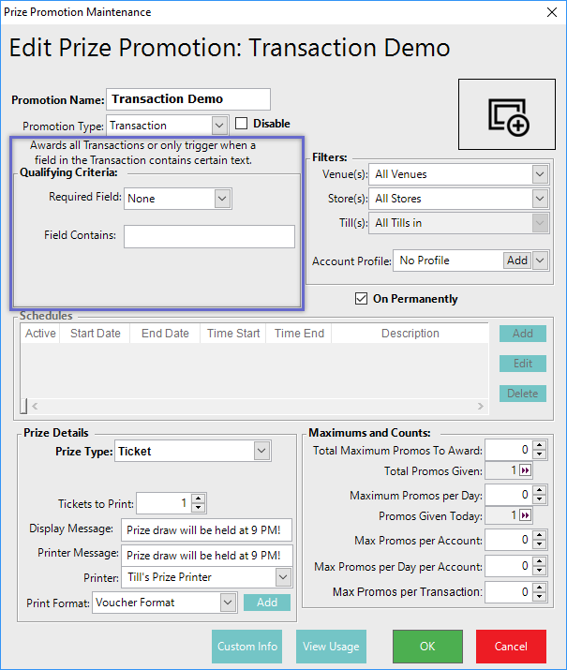The width and height of the screenshot is (567, 670).
Task: Open the Venue(s) filter dropdown
Action: pyautogui.click(x=539, y=174)
